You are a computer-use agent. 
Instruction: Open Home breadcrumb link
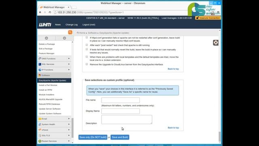[x=82, y=33]
